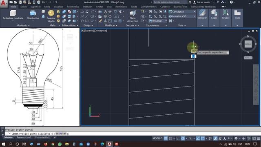Screen dimensions: 261x147
Task: Click the Vista panel button
Action: (237, 14)
